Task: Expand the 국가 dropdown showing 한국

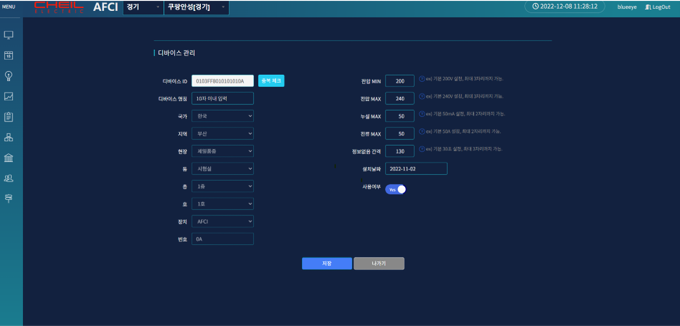Action: [222, 116]
